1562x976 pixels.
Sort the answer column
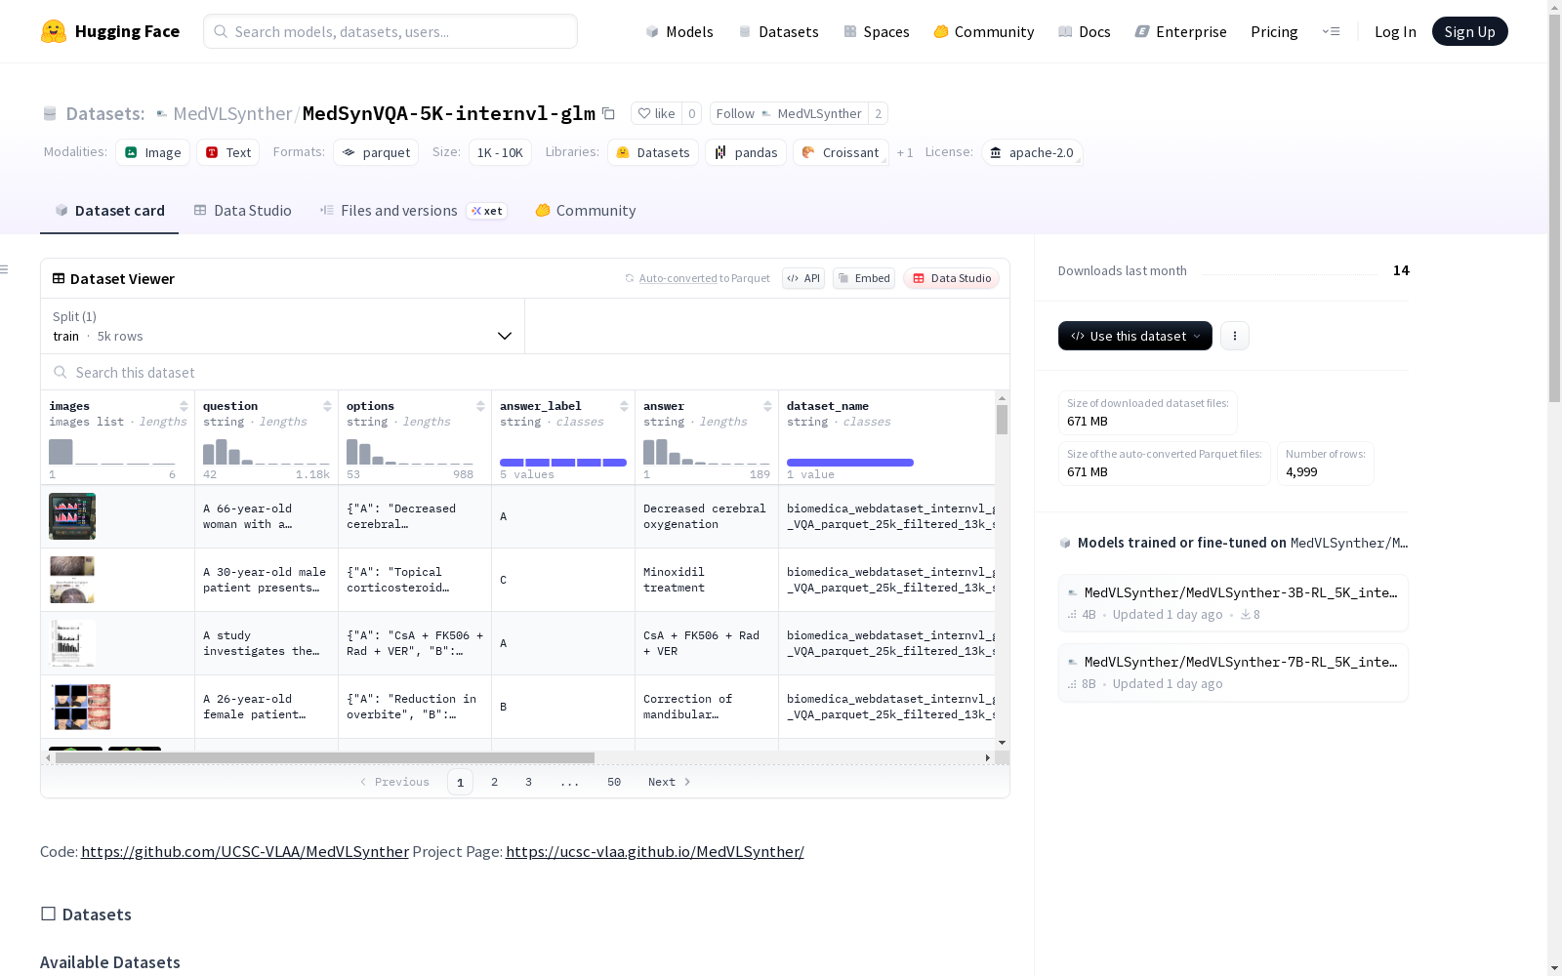coord(767,406)
